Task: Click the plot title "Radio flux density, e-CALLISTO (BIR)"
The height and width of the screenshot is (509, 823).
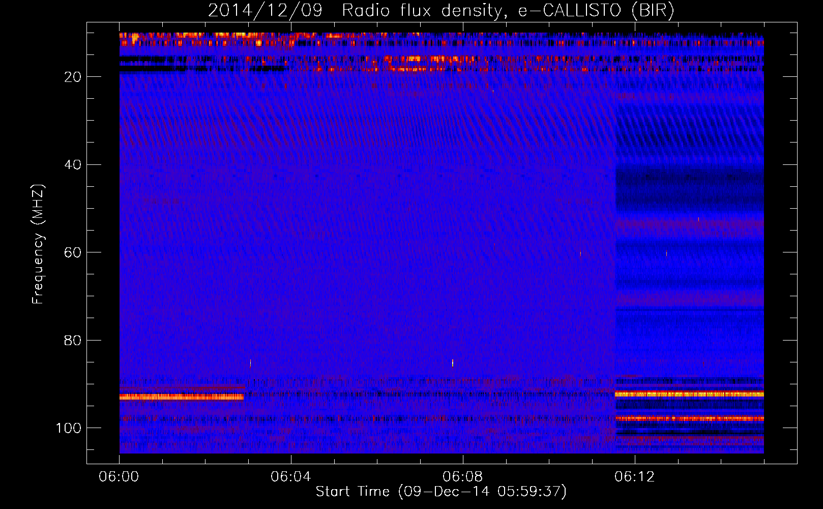Action: tap(508, 11)
